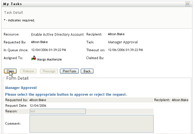The height and width of the screenshot is (134, 195).
Task: Click the Manager Approval task value
Action: 123,42
